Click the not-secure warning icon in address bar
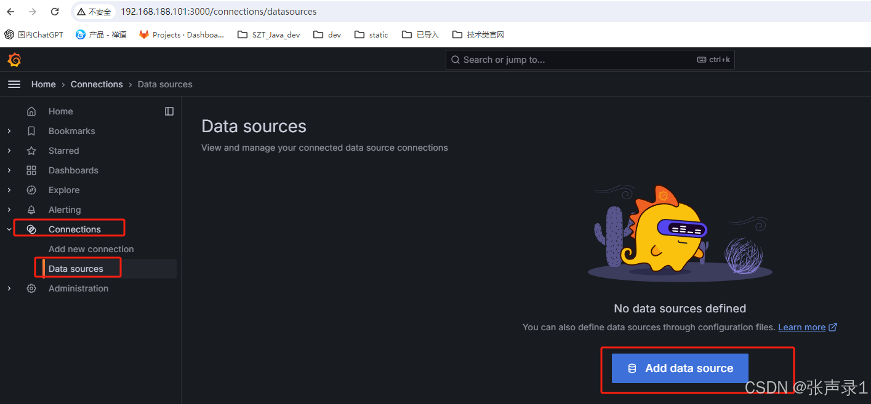The image size is (871, 404). coord(81,12)
